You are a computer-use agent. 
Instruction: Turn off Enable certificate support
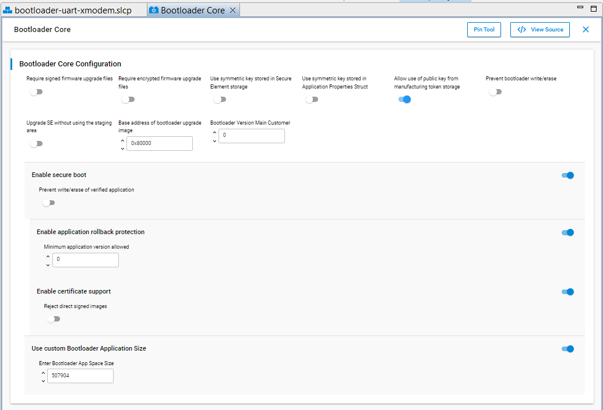567,291
